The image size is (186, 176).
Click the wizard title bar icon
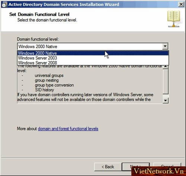tap(4, 4)
